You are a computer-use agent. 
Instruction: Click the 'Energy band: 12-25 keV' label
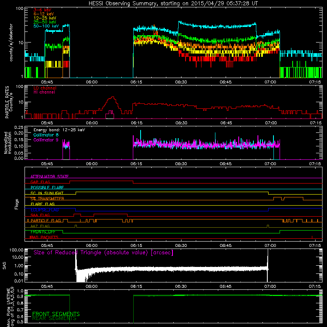(x=59, y=130)
